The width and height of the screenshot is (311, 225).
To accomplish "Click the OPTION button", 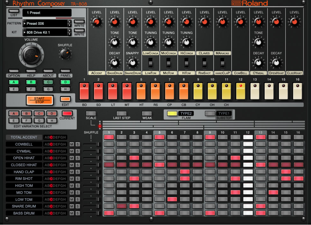I will pos(14,71).
